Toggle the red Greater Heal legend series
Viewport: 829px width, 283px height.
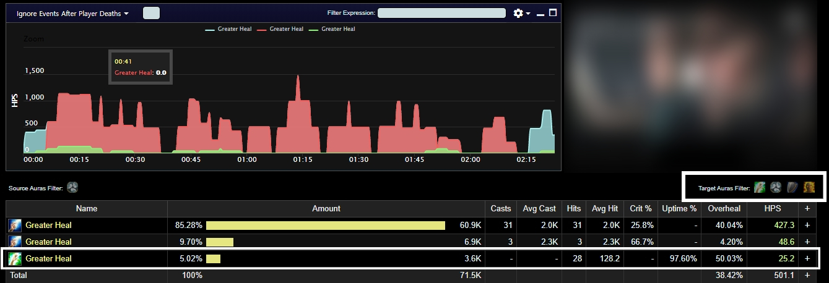tap(280, 29)
